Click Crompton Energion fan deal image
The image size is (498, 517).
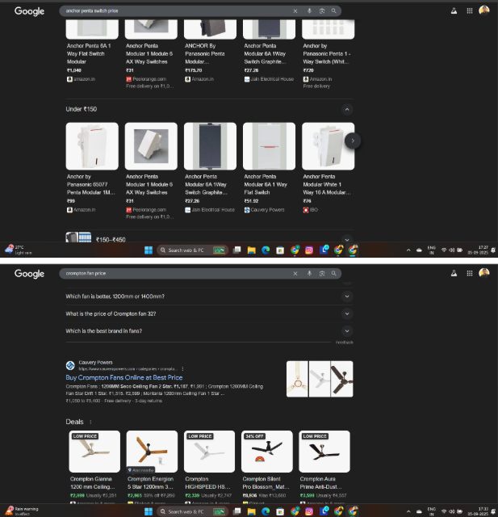coord(152,452)
